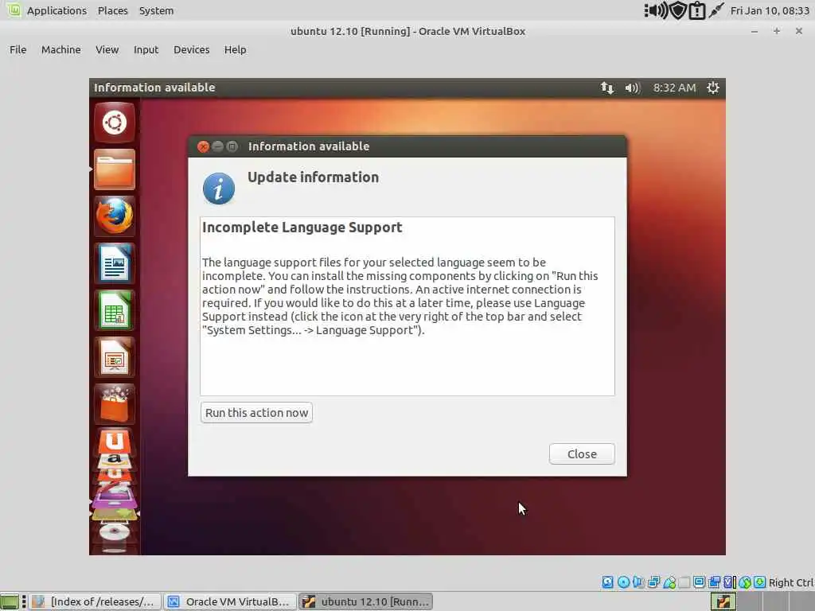Image resolution: width=815 pixels, height=611 pixels.
Task: Click the CD disc launcher icon
Action: 115,532
